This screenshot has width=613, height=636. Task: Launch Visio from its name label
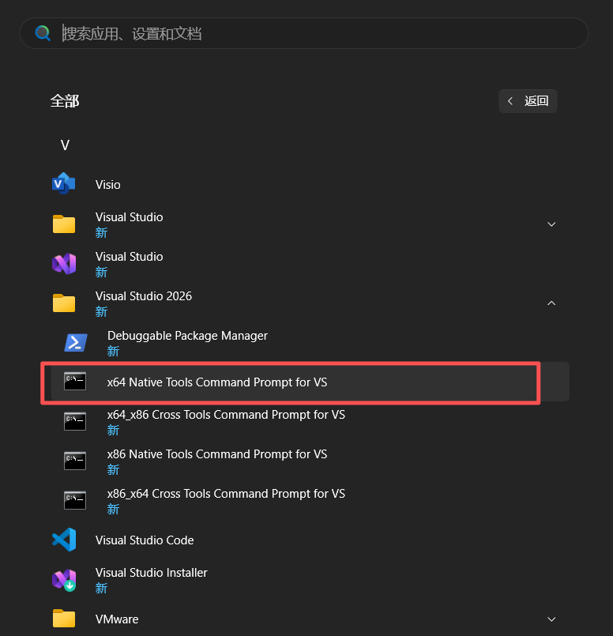tap(108, 185)
